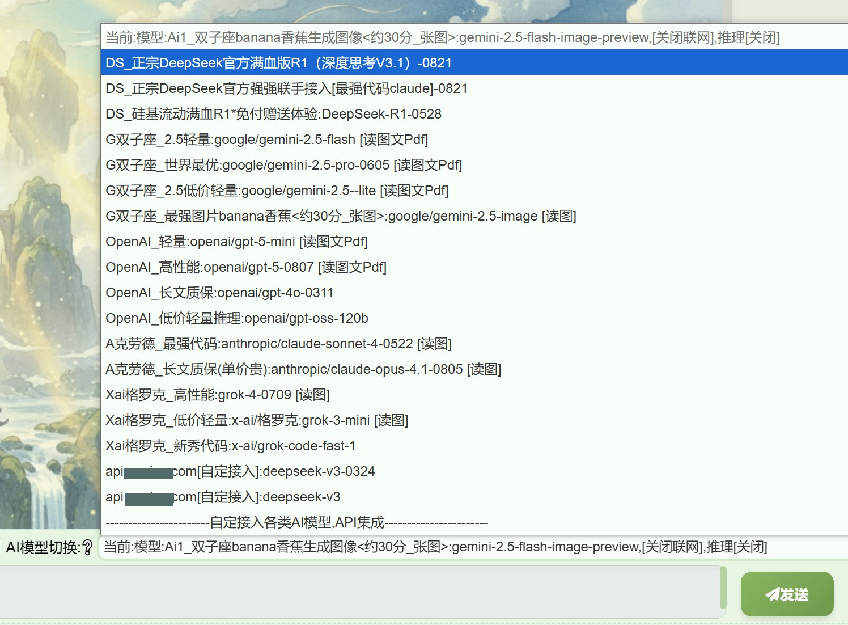Viewport: 848px width, 625px height.
Task: Pick G双子座_2.5轻量 google/gemini-2.5-flash option
Action: (x=474, y=139)
